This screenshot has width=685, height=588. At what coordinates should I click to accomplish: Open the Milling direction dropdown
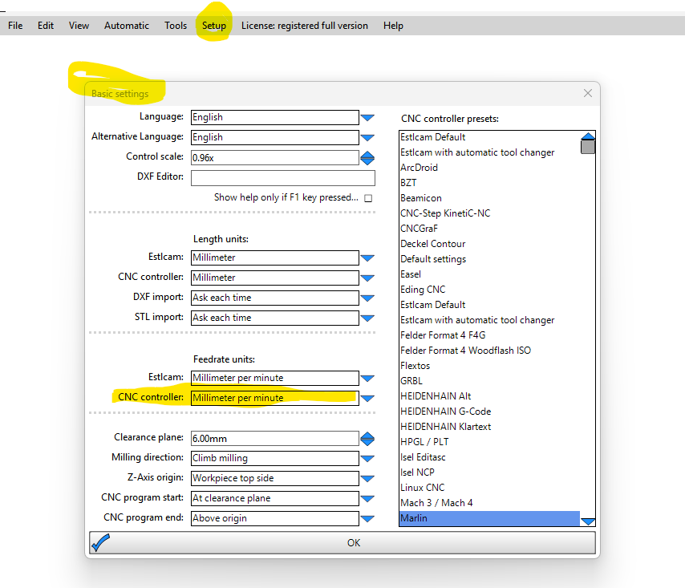click(367, 459)
